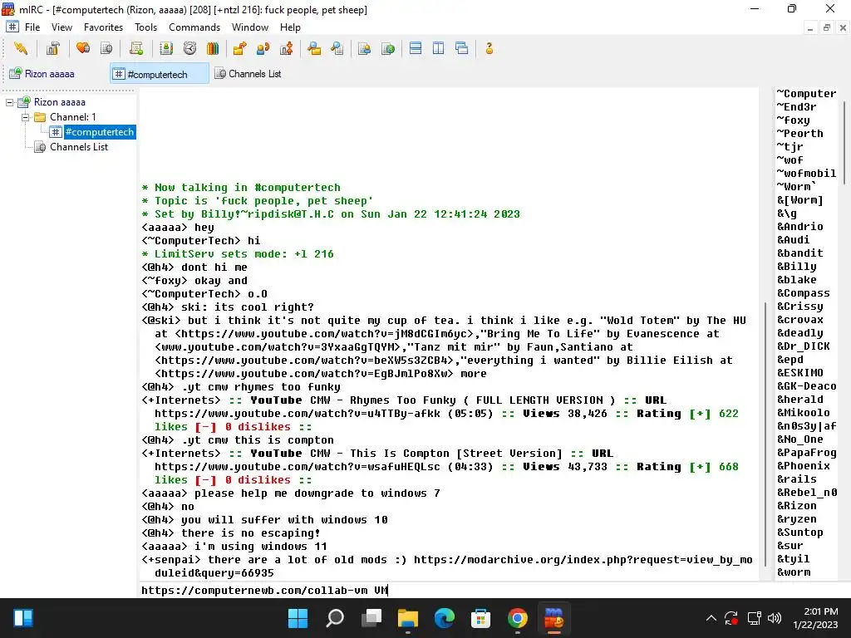Open the Timer clock toolbar icon
The image size is (851, 638).
click(x=189, y=49)
